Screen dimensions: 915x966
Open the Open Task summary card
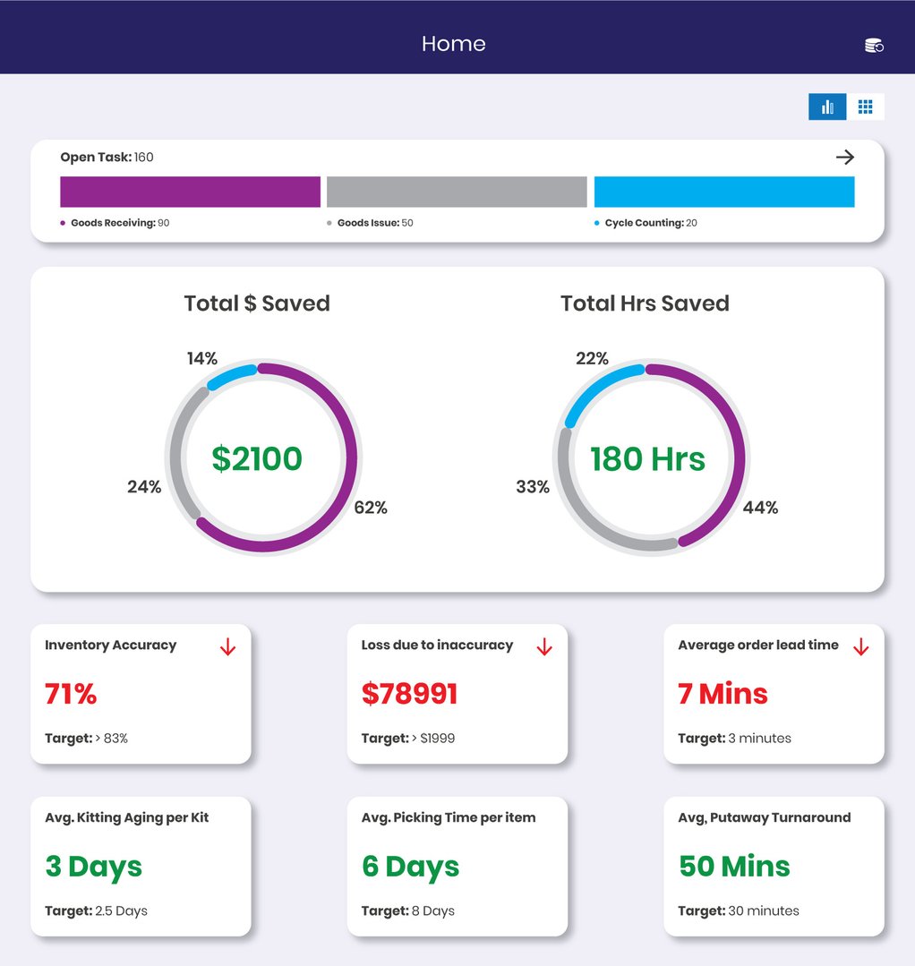(457, 189)
